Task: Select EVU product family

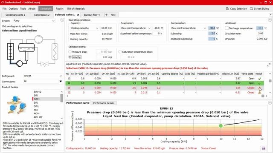Action: coord(36,103)
